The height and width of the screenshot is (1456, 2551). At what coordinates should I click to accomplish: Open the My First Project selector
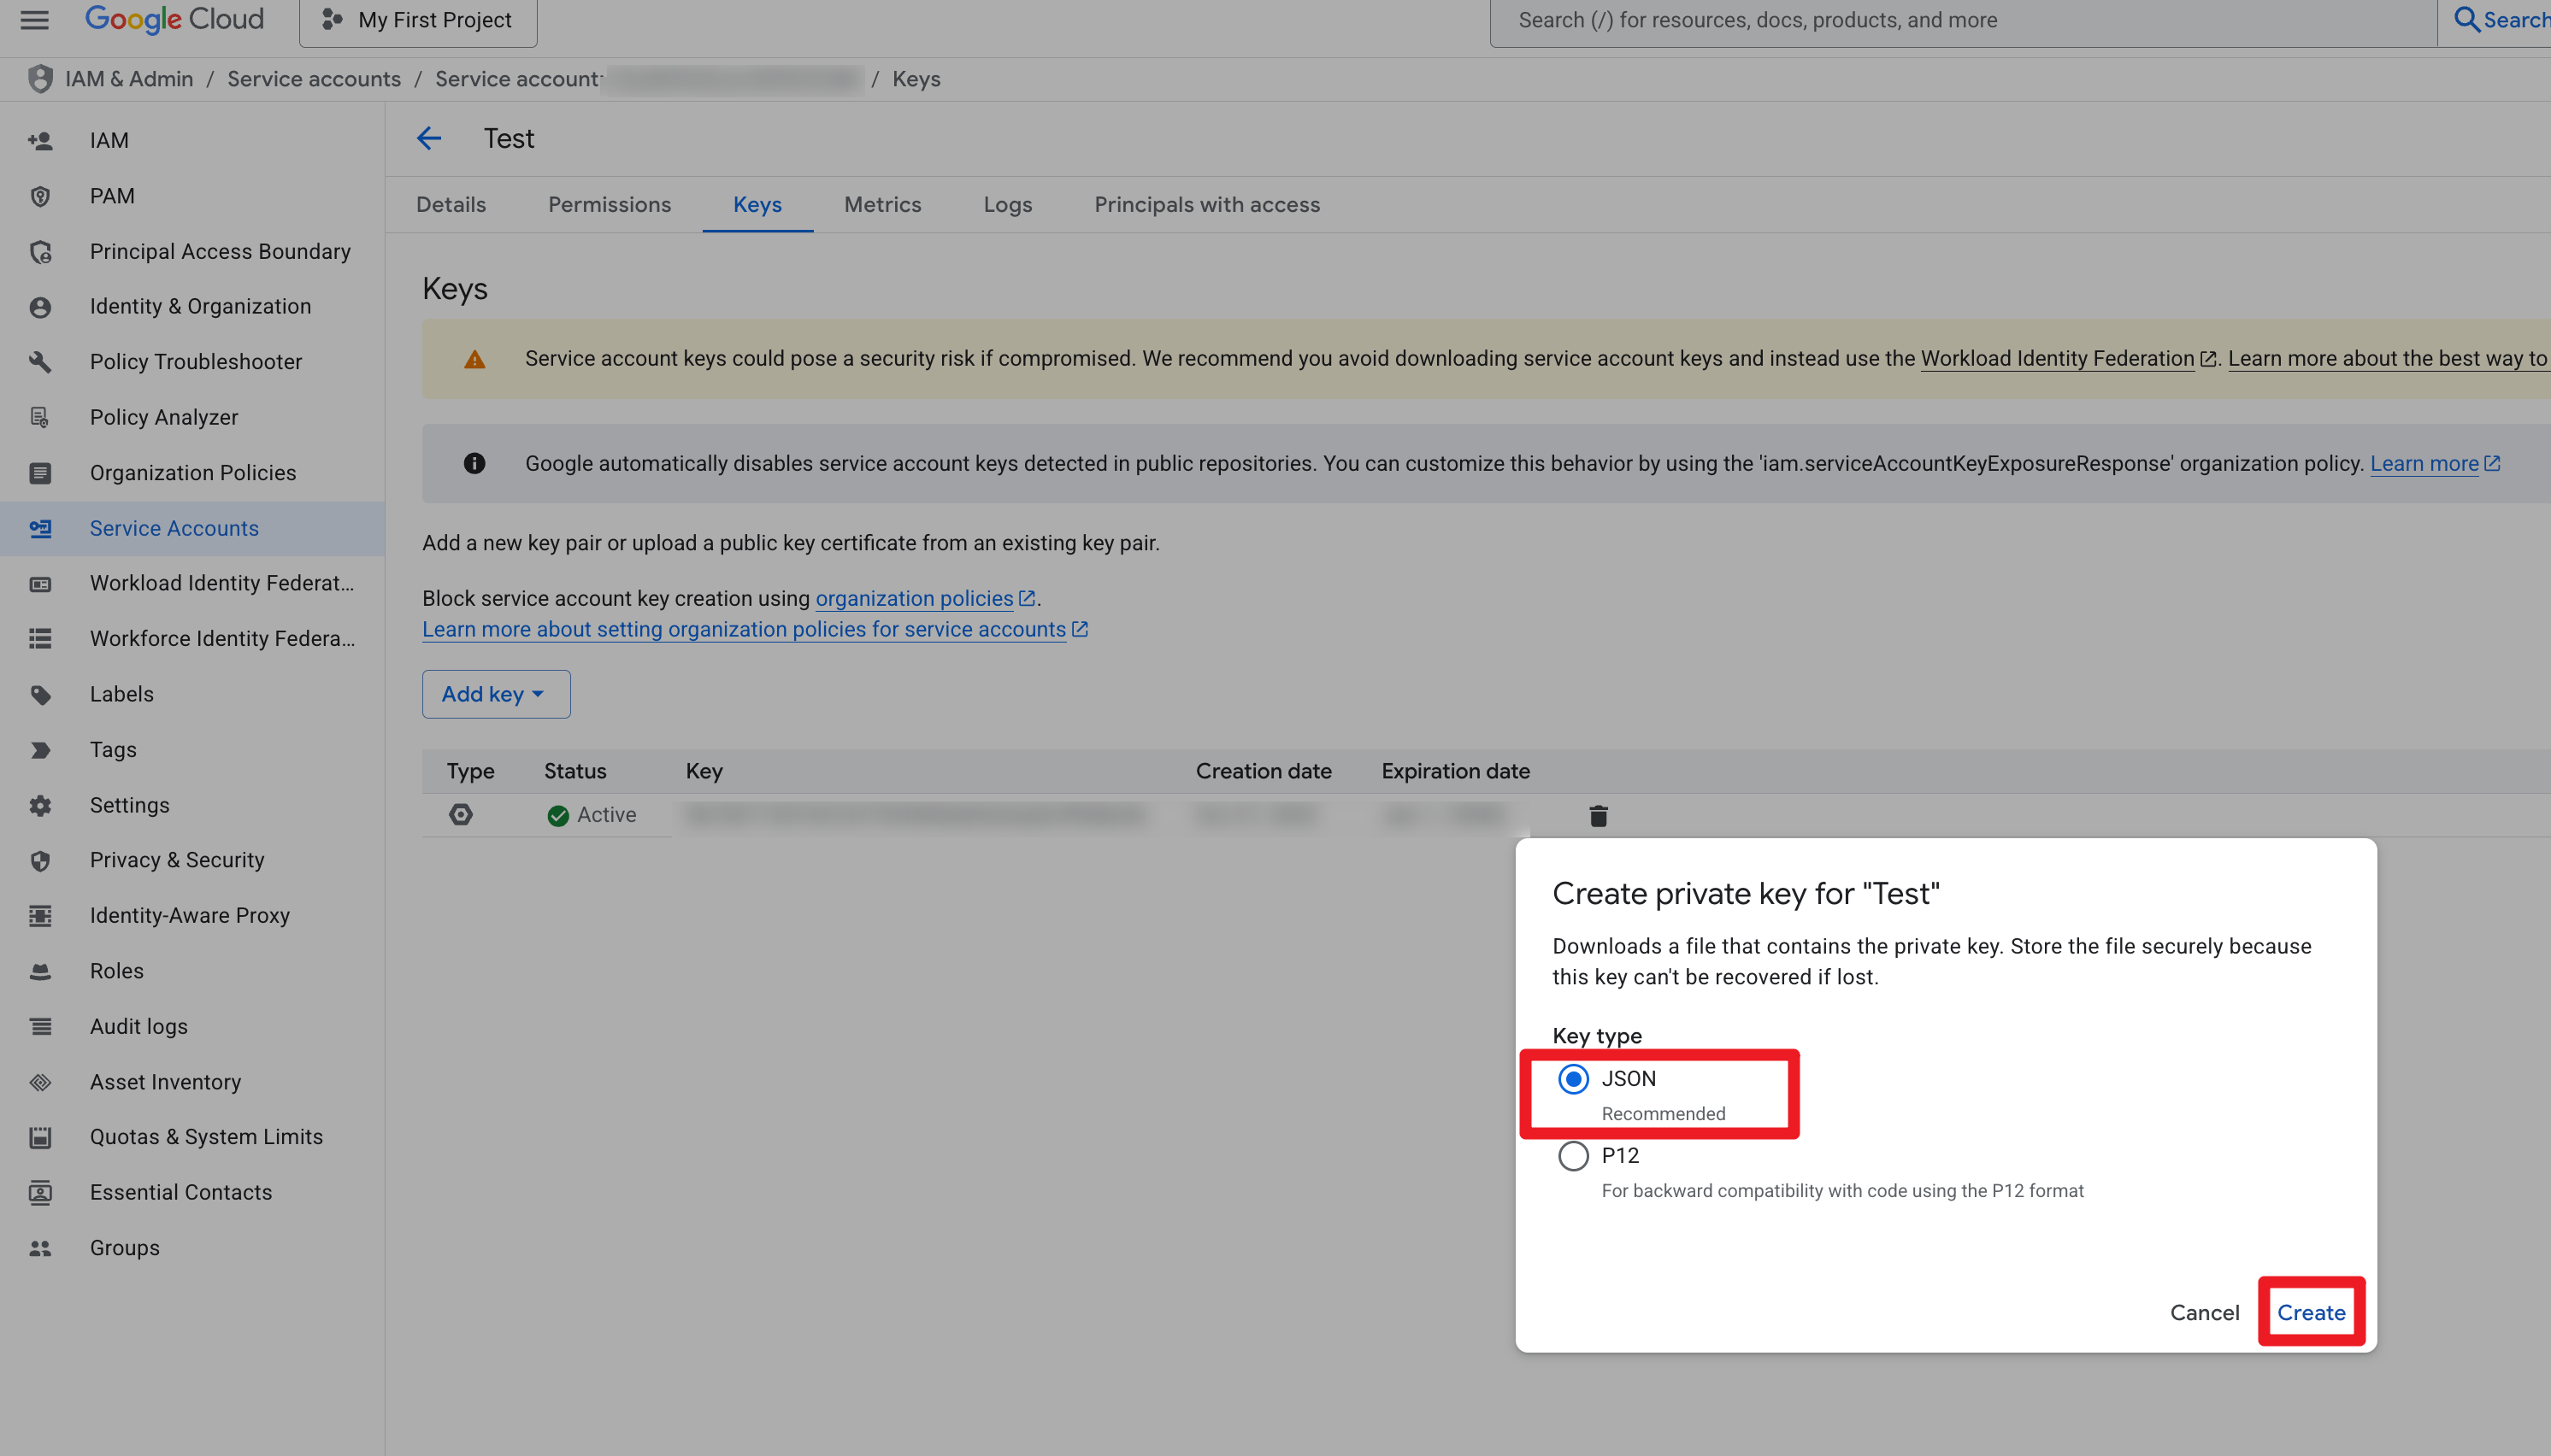pos(418,21)
